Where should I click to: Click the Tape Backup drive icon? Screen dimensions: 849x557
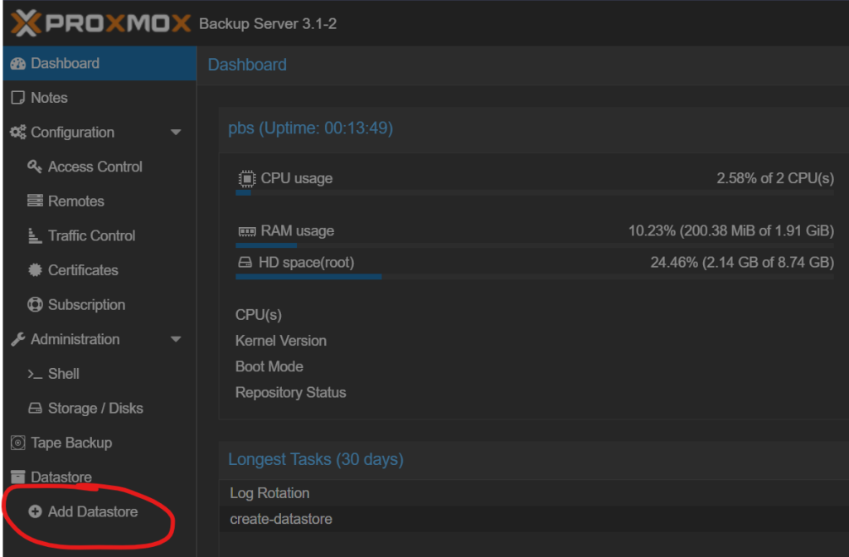(18, 443)
